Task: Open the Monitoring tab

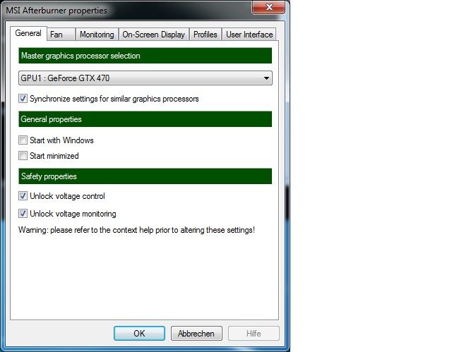Action: pos(97,35)
